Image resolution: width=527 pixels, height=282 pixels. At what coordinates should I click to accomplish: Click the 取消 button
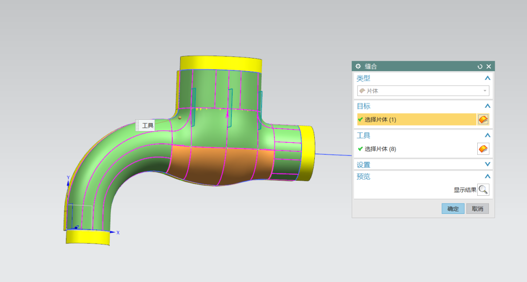click(477, 208)
